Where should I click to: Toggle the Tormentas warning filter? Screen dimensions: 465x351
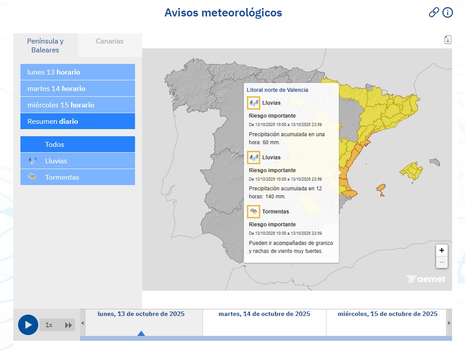(77, 177)
